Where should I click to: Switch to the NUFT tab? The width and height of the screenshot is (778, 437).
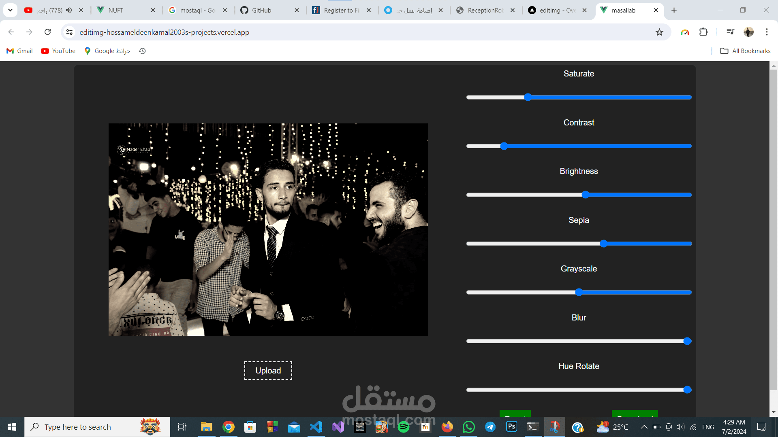click(115, 10)
